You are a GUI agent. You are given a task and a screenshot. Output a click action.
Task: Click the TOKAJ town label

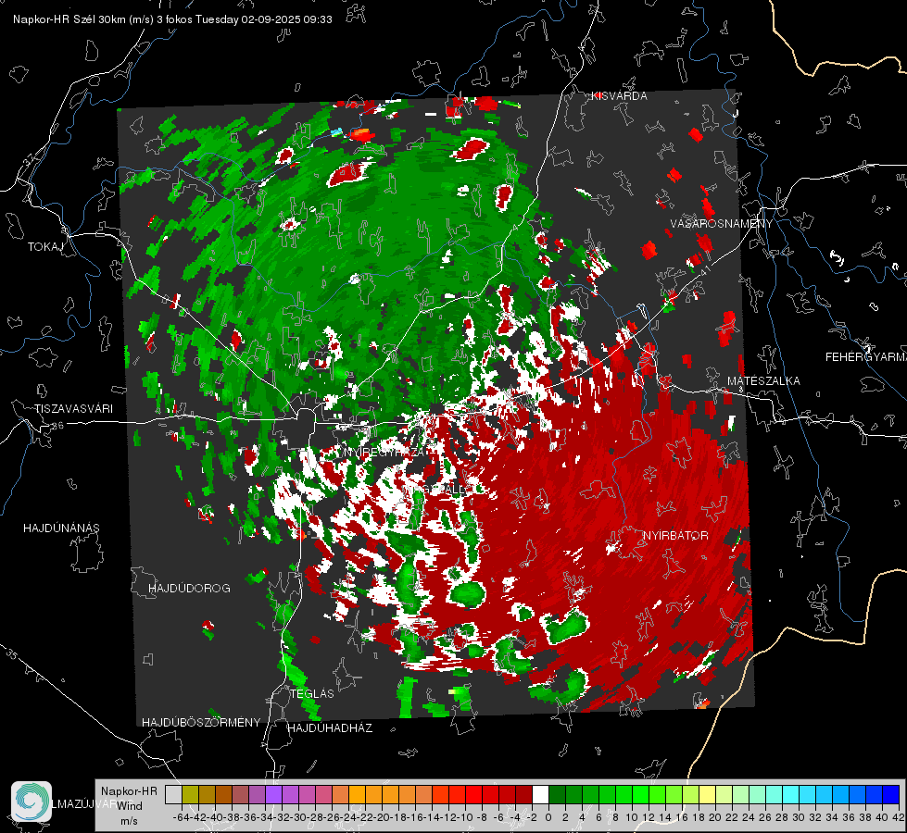[x=45, y=247]
